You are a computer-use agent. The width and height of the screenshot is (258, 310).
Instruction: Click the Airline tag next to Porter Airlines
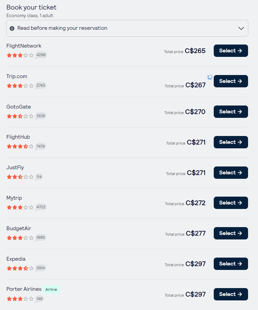coord(51,289)
